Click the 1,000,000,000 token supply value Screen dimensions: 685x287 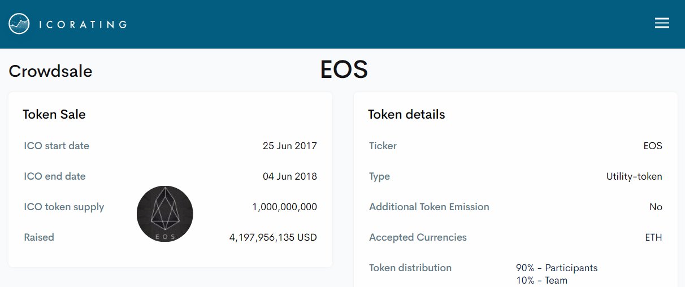tap(284, 207)
